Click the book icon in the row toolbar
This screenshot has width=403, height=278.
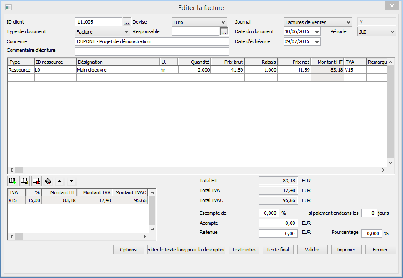pos(48,181)
